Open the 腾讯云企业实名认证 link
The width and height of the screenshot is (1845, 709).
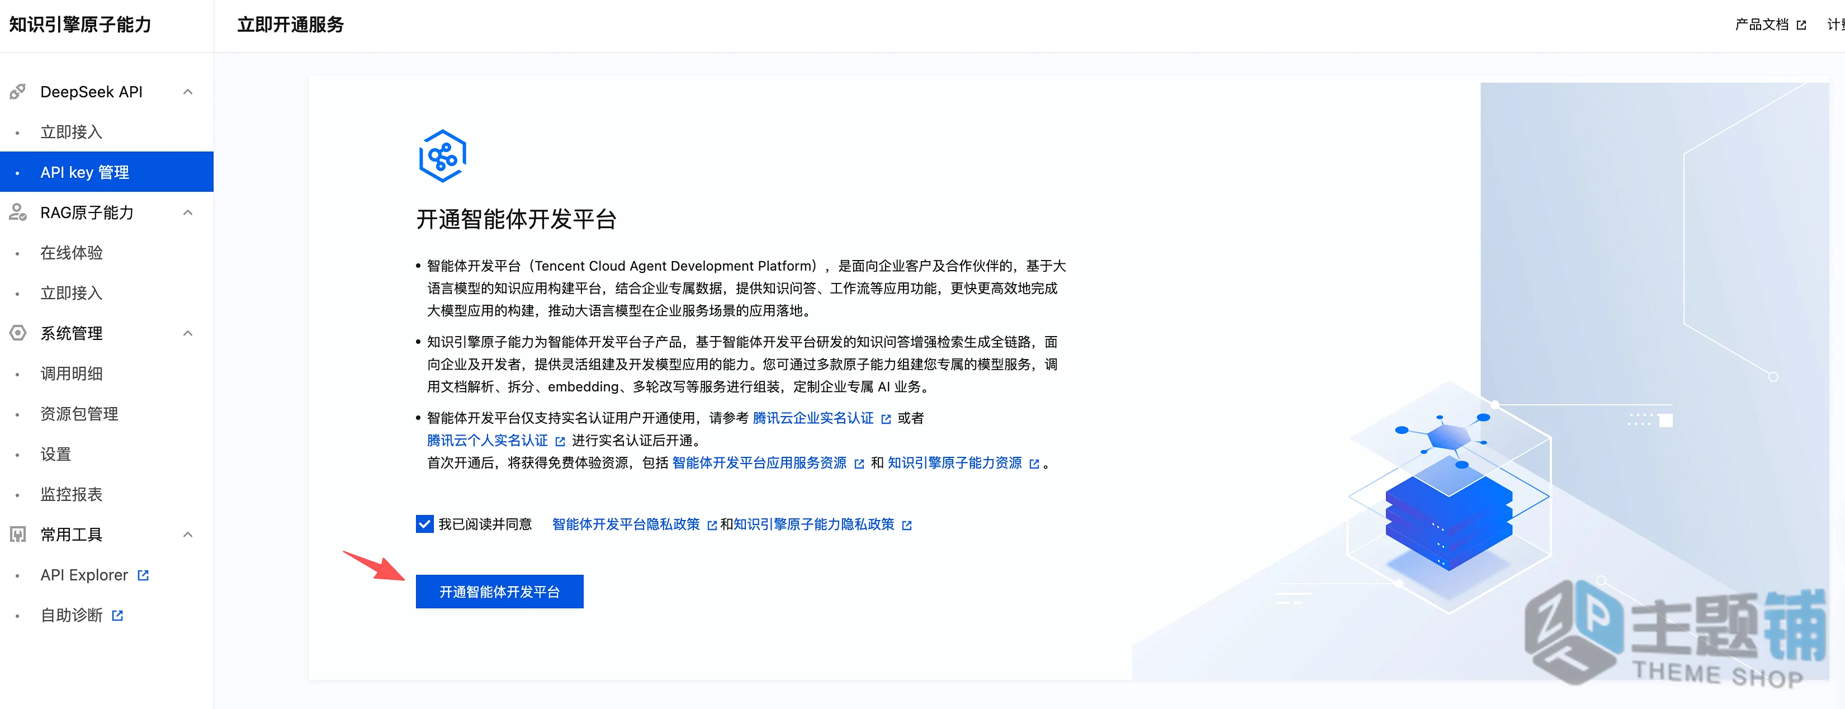click(x=813, y=418)
